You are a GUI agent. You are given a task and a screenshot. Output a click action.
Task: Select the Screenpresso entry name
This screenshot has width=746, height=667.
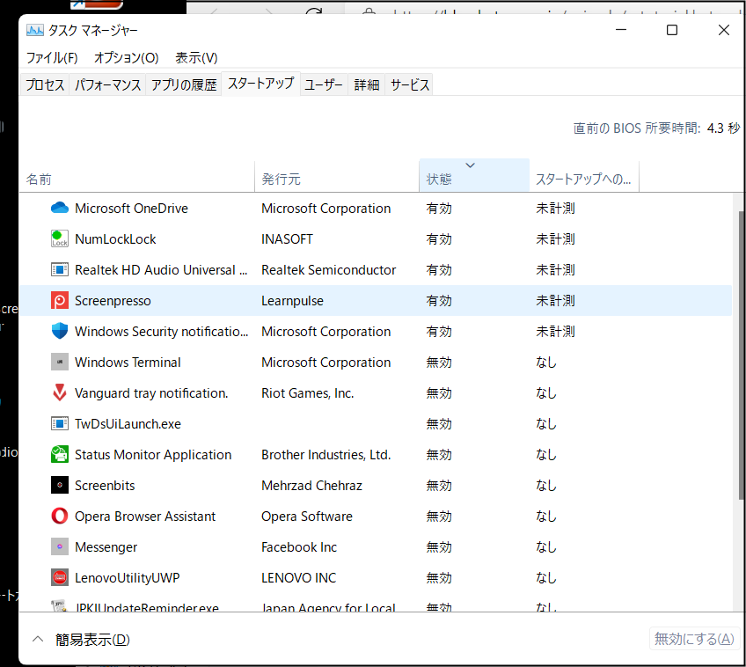(x=113, y=301)
